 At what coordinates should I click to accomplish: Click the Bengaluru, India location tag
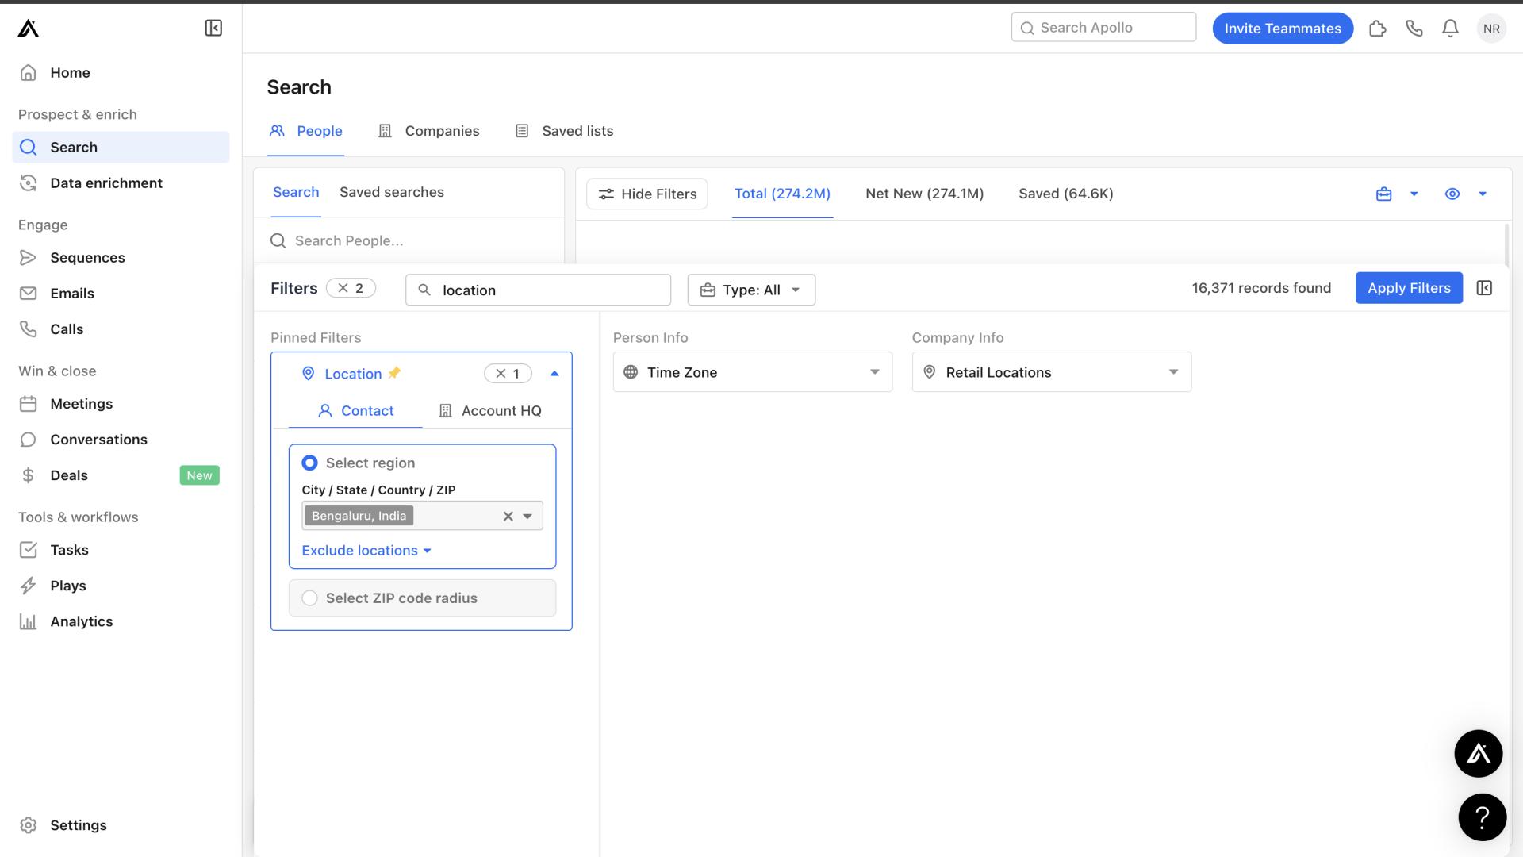pyautogui.click(x=359, y=517)
